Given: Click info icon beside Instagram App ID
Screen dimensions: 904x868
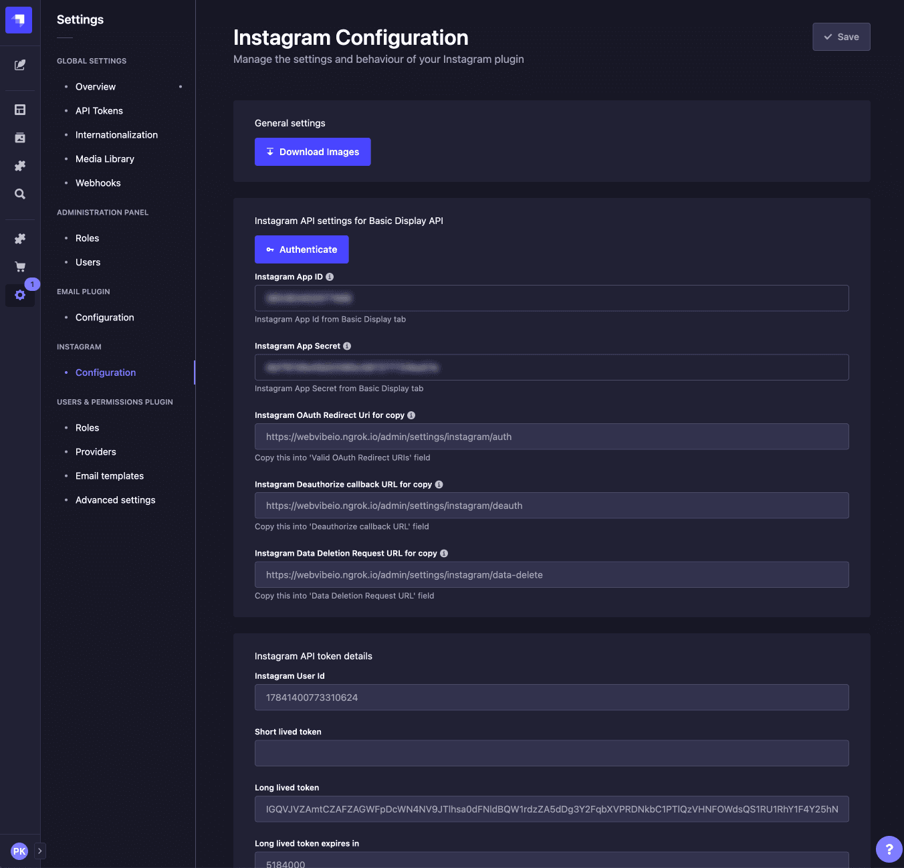Looking at the screenshot, I should click(x=330, y=277).
